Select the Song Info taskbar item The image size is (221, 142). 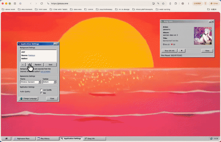(x=95, y=139)
